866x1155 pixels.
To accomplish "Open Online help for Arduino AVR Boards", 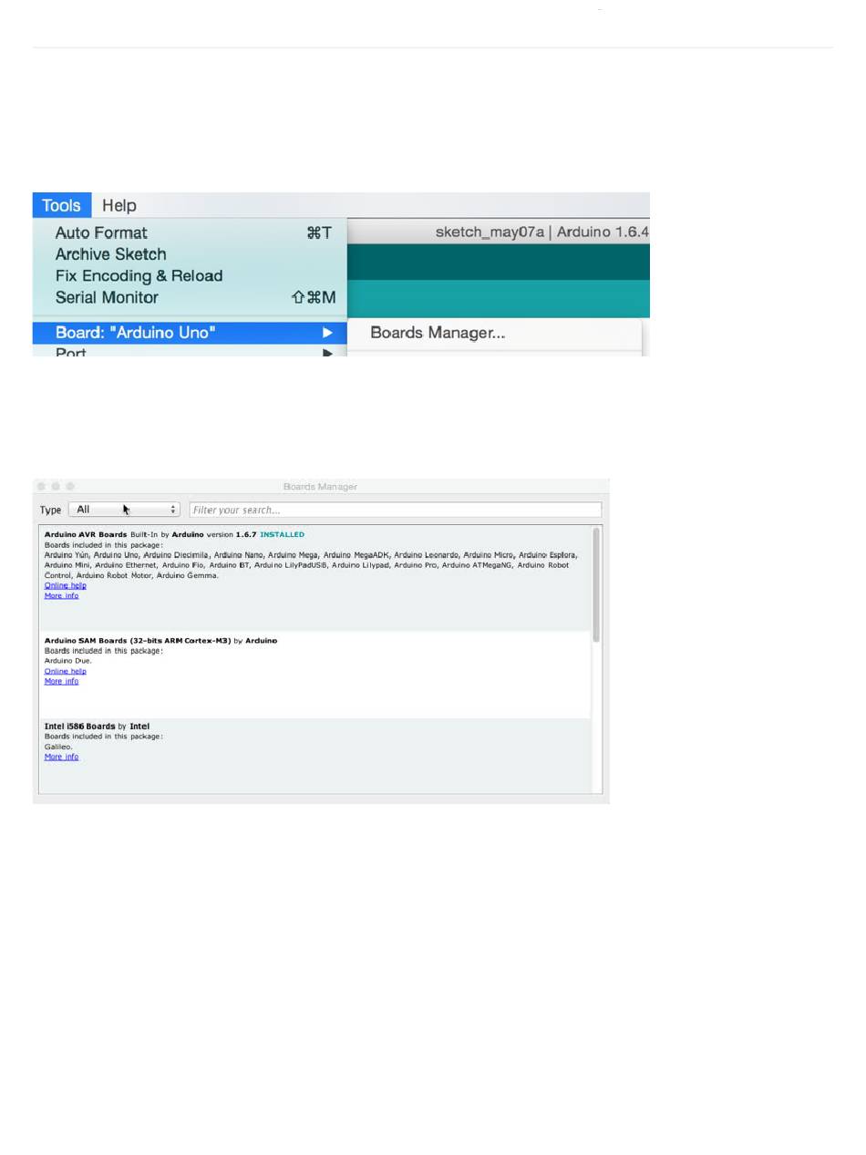I will pyautogui.click(x=66, y=585).
